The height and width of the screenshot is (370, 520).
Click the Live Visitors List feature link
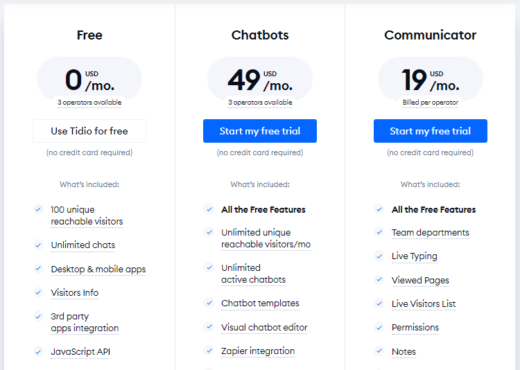[x=424, y=303]
